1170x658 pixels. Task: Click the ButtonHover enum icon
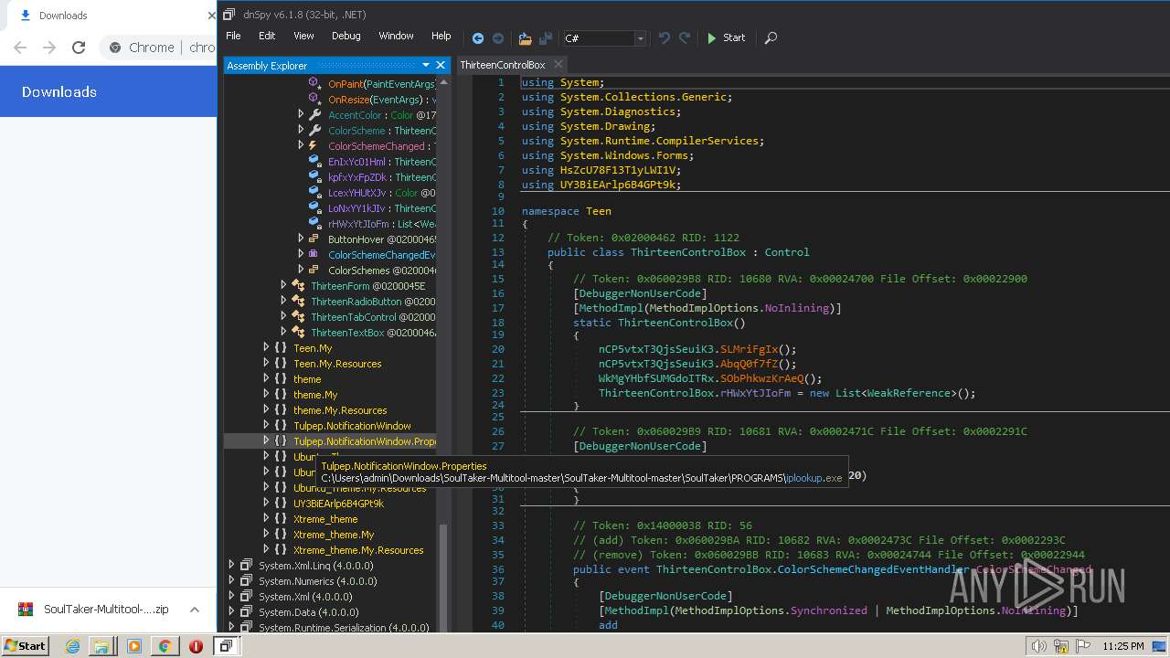coord(314,239)
